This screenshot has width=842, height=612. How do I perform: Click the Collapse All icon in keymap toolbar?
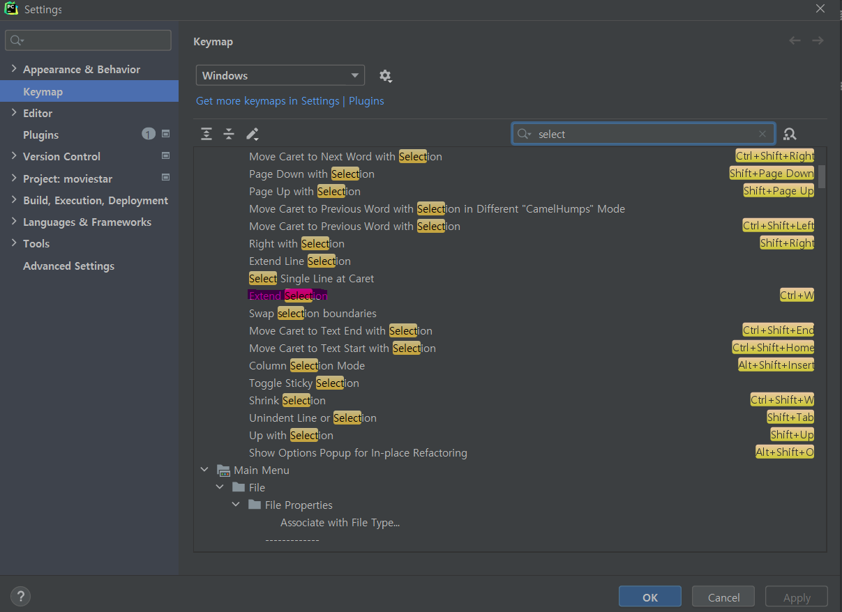click(229, 134)
